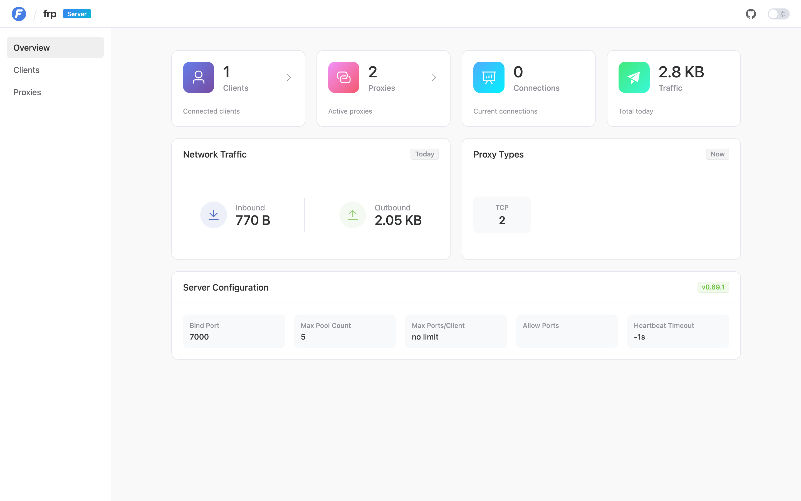801x501 pixels.
Task: Click the Now tag on Proxy Types
Action: click(x=717, y=154)
